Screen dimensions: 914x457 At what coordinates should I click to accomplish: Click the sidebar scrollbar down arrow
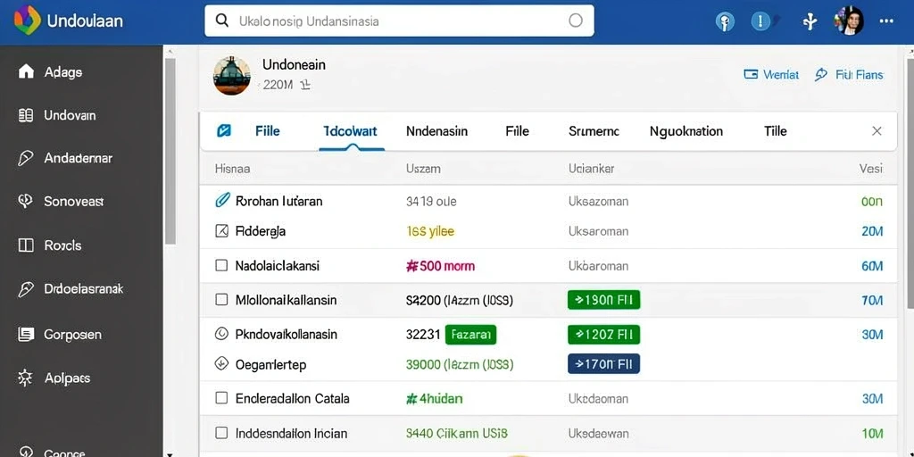point(170,454)
